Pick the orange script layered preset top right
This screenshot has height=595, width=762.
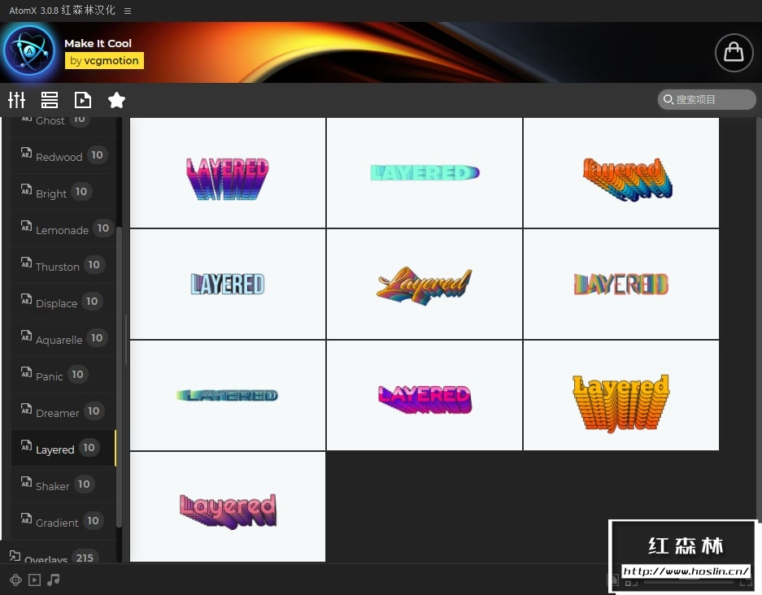[x=621, y=173]
